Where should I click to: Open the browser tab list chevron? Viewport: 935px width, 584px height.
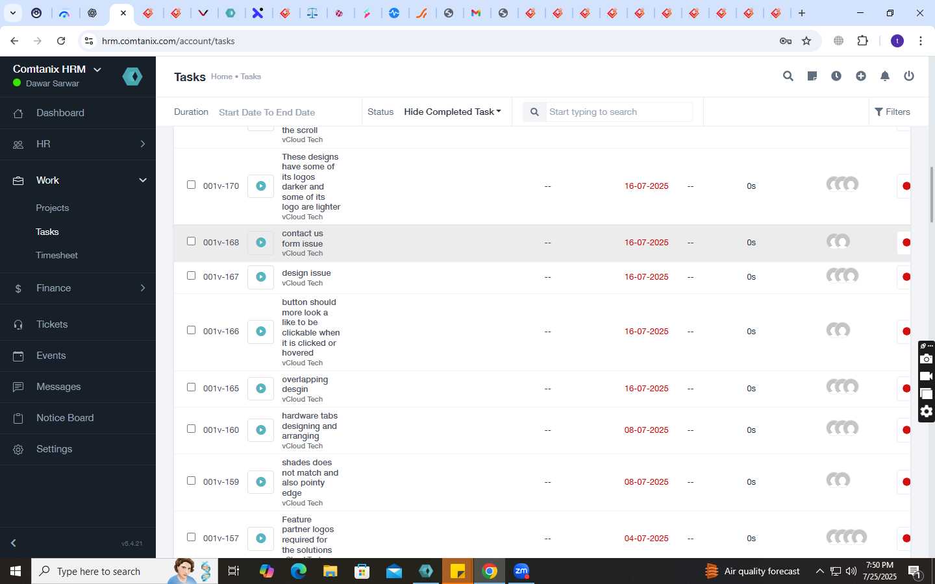(12, 13)
